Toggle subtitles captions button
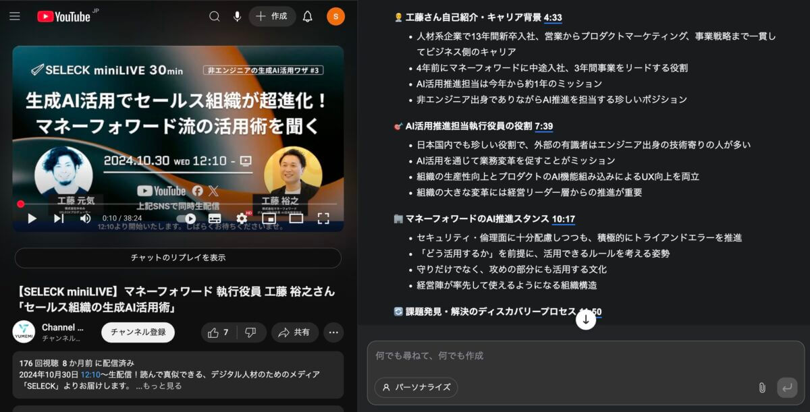This screenshot has width=810, height=412. 215,218
